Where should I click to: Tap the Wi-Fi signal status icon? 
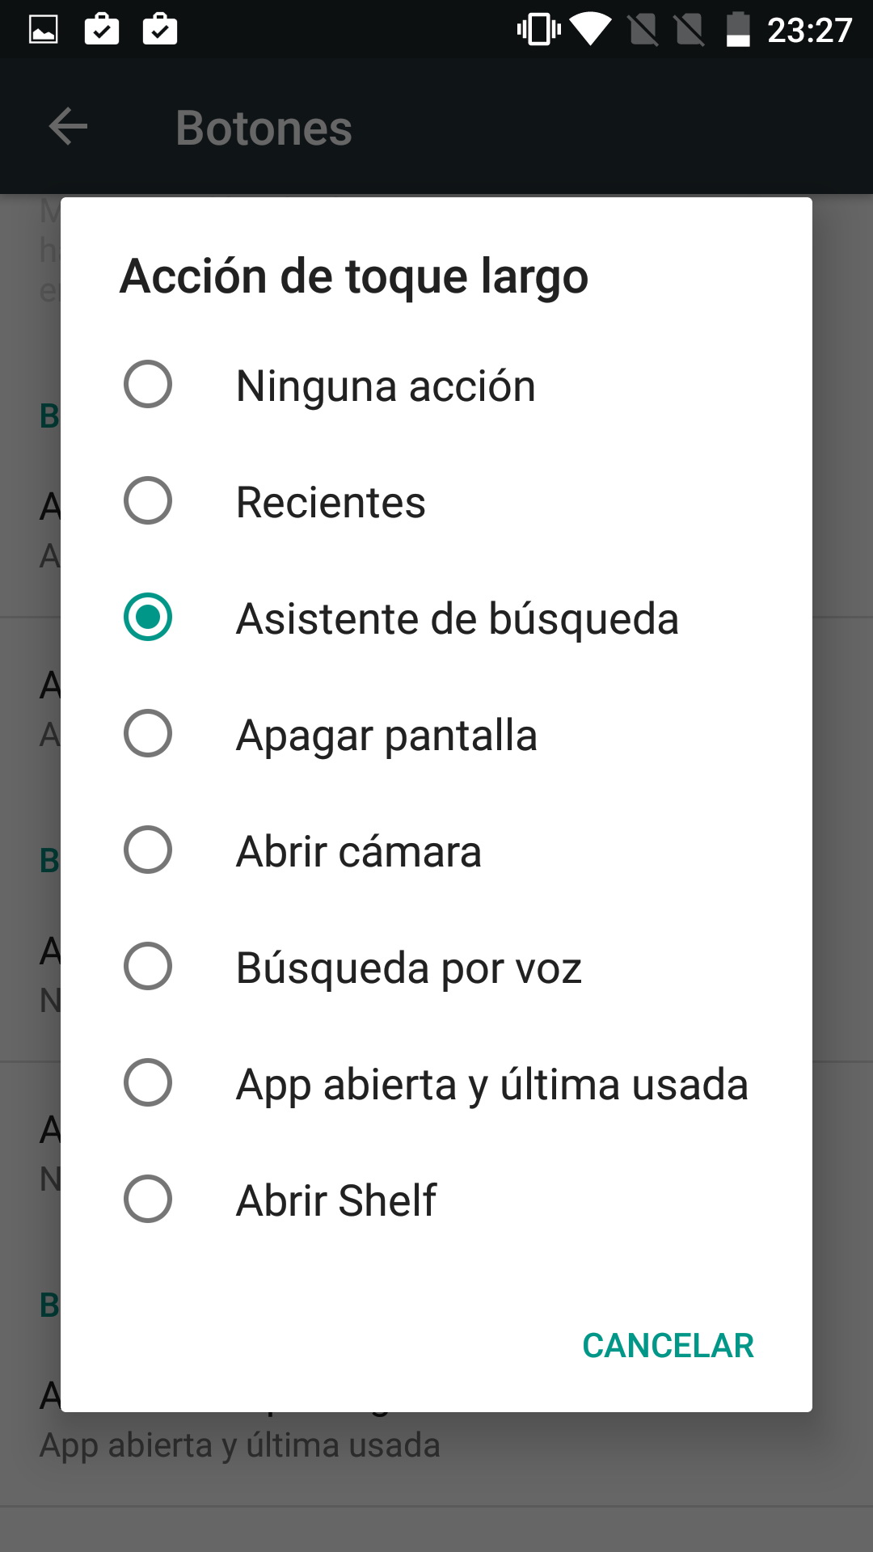[x=591, y=30]
